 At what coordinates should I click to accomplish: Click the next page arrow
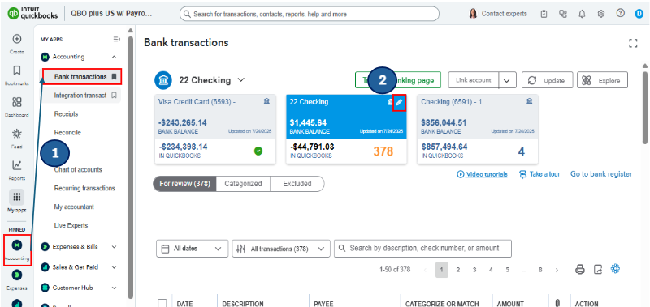tap(557, 270)
